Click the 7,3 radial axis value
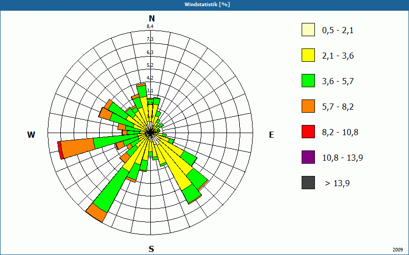This screenshot has height=255, width=409. tap(150, 39)
